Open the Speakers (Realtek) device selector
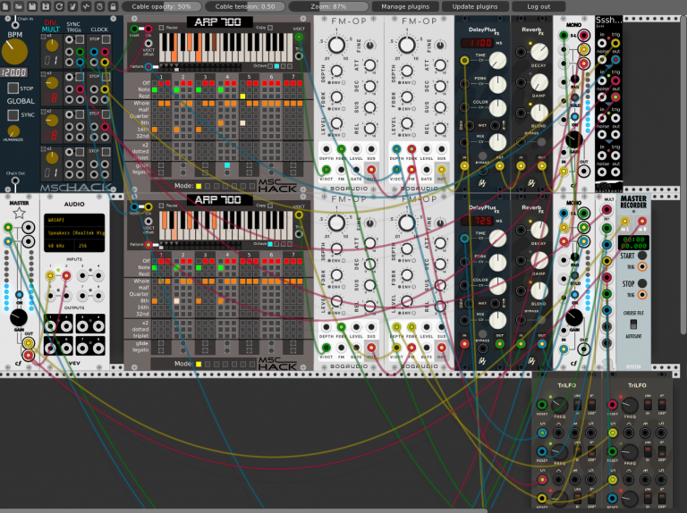 (x=74, y=233)
